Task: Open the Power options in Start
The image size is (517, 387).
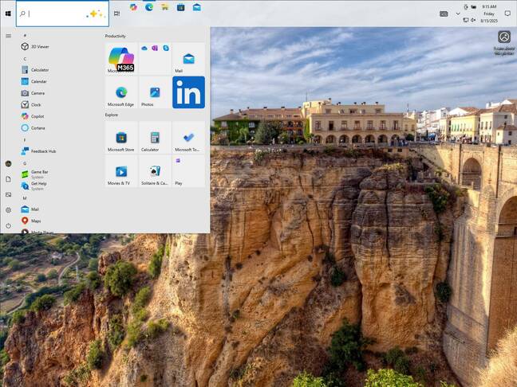Action: point(8,225)
